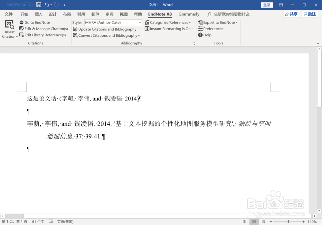Click the zoom slider handle
Image resolution: width=322 pixels, height=225 pixels.
(x=288, y=221)
